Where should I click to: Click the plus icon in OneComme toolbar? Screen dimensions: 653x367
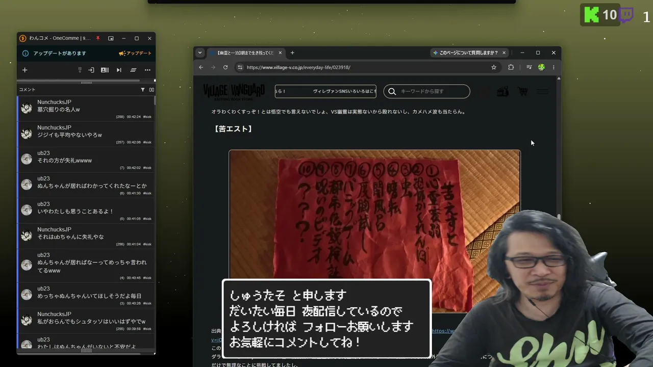pyautogui.click(x=24, y=70)
